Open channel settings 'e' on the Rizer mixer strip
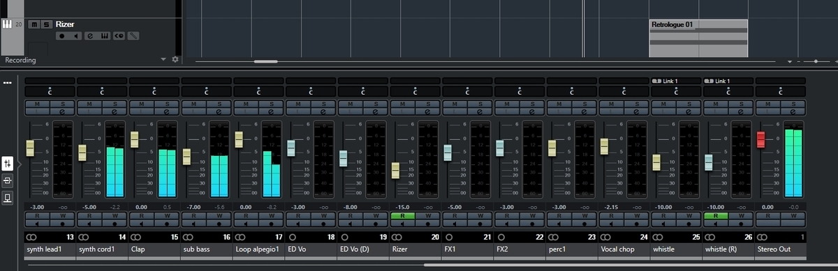The width and height of the screenshot is (838, 271). [x=428, y=111]
